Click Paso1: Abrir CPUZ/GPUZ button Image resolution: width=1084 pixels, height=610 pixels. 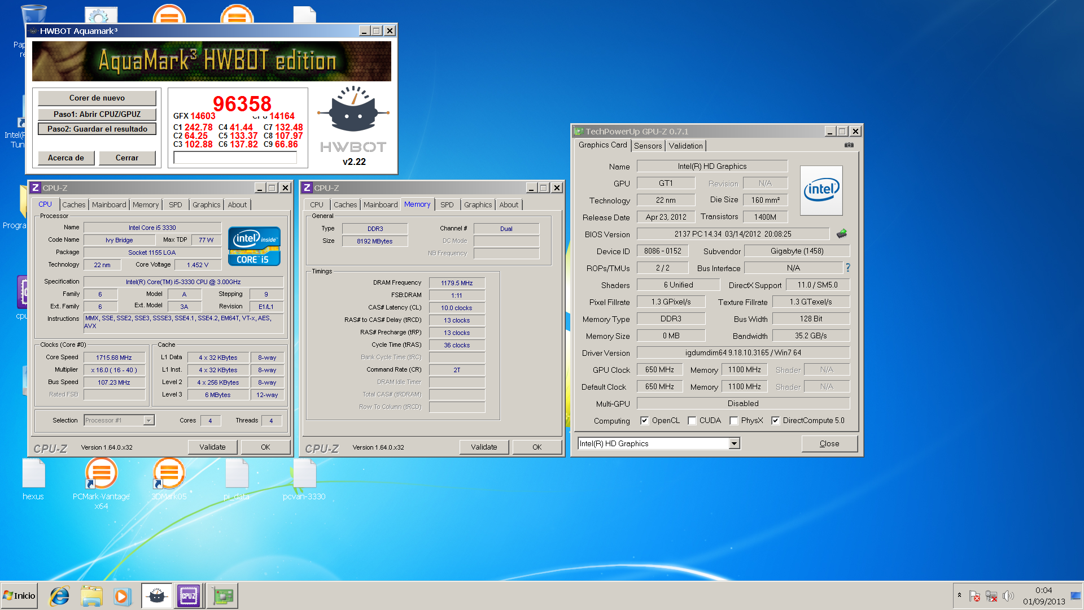97,114
